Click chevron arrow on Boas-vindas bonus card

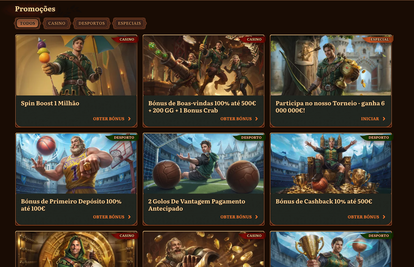[256, 119]
